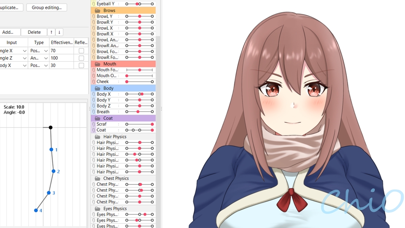Image resolution: width=405 pixels, height=228 pixels.
Task: Collapse the Chest Physics parameter group
Action: pyautogui.click(x=97, y=178)
